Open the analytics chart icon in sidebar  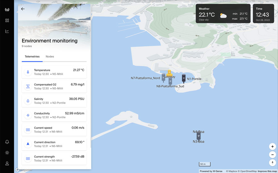coord(7,31)
